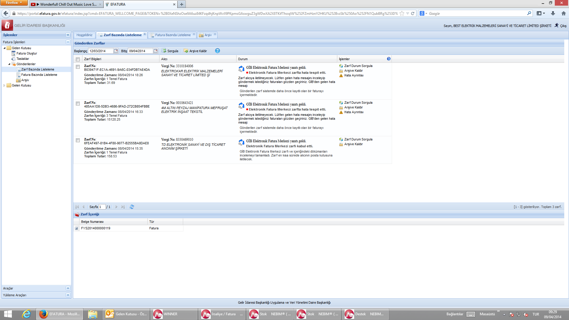The height and width of the screenshot is (320, 569).
Task: Tick checkbox for TD ELEKTRONİK envelope row
Action: coord(78,140)
